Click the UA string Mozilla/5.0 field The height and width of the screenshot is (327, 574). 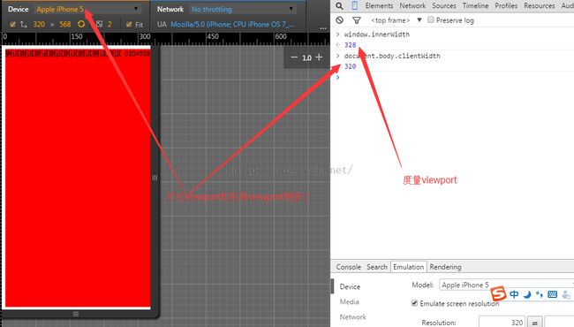click(x=232, y=24)
